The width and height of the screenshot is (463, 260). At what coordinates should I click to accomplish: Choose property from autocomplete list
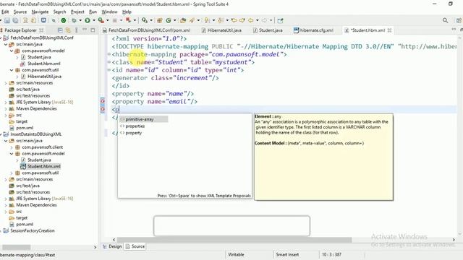pos(133,133)
